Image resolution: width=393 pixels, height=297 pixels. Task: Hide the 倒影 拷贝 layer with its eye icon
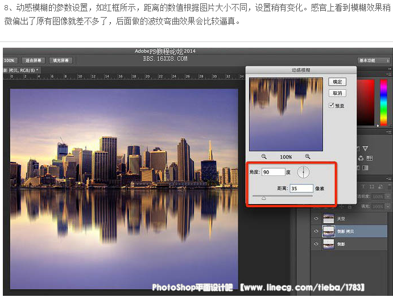coord(316,231)
